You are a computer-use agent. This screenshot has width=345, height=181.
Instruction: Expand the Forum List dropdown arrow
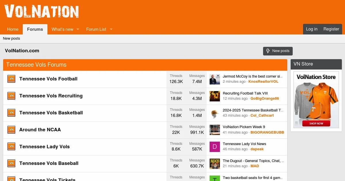click(x=111, y=29)
